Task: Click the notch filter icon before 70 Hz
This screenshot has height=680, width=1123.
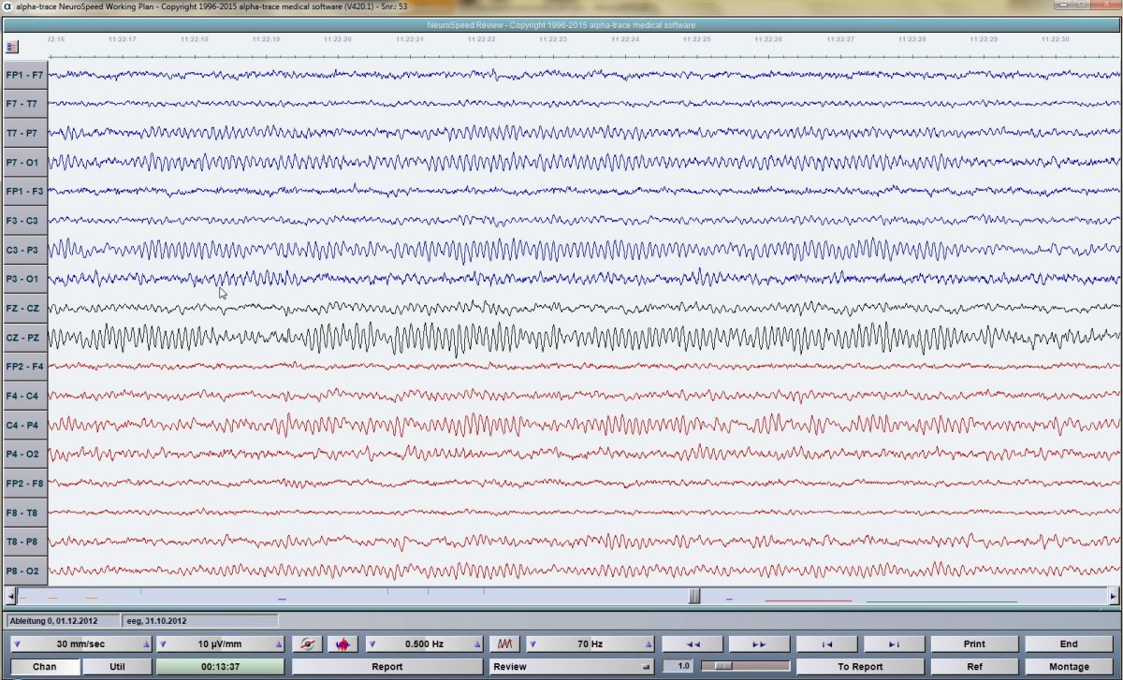Action: pyautogui.click(x=504, y=644)
